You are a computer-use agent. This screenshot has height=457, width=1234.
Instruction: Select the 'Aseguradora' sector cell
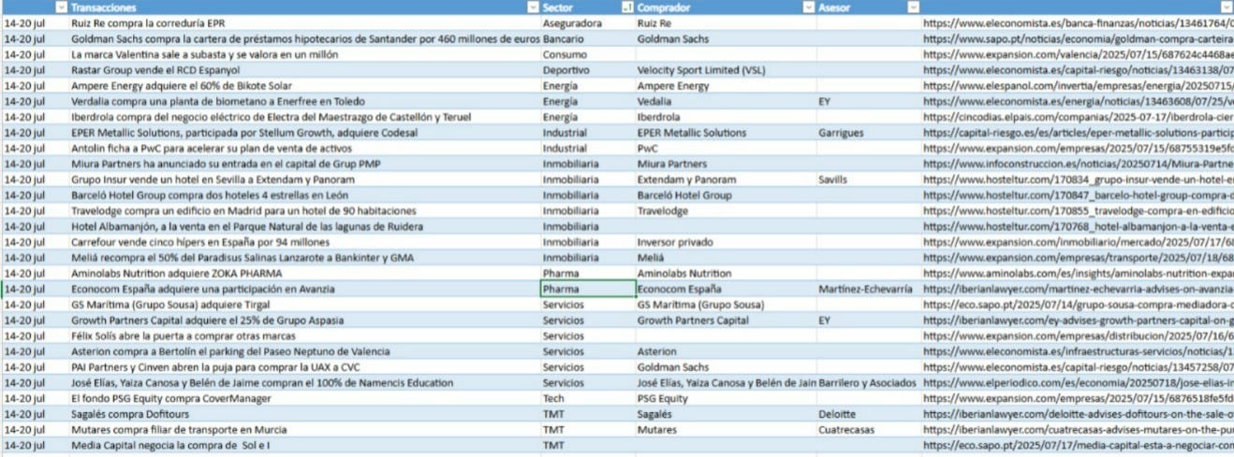588,22
